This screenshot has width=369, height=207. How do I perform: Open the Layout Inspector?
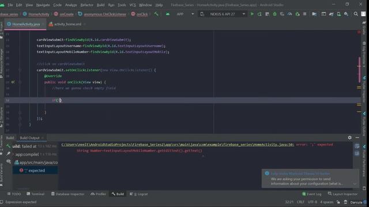click(x=342, y=194)
